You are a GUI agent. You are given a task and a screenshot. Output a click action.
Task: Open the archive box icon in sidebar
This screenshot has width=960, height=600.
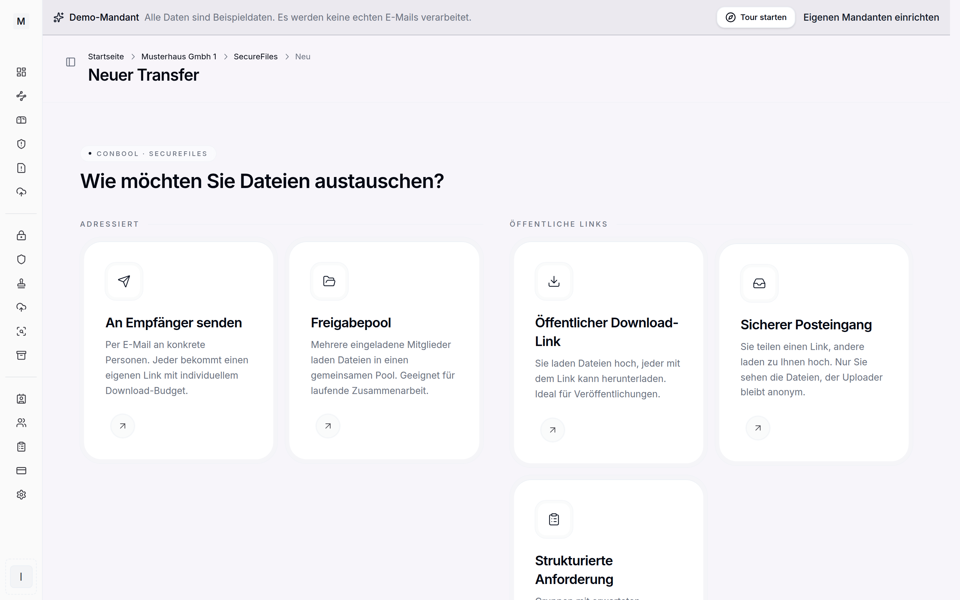tap(21, 355)
